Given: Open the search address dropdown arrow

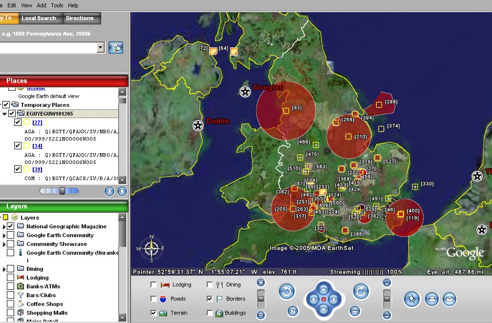Looking at the screenshot, I should pos(101,47).
